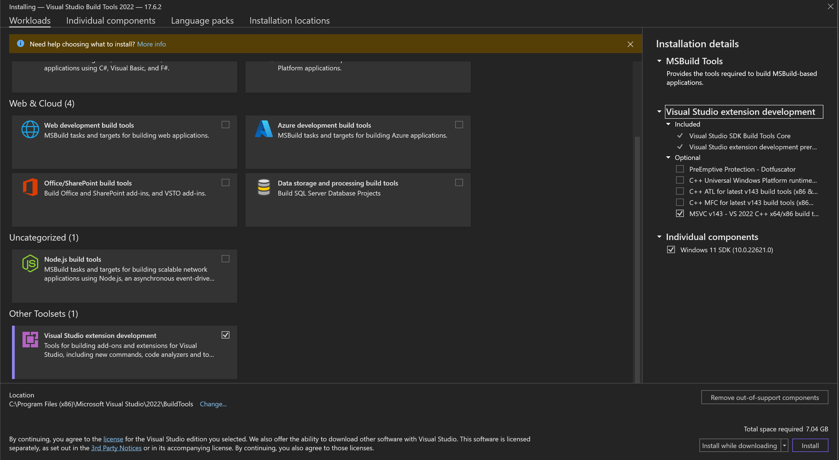Image resolution: width=839 pixels, height=460 pixels.
Task: Click the Web & Cloud (4) heading
Action: click(x=42, y=103)
